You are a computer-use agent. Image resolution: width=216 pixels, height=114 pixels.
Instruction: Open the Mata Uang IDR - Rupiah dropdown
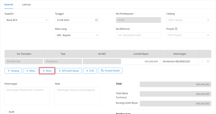pyautogui.click(x=77, y=35)
